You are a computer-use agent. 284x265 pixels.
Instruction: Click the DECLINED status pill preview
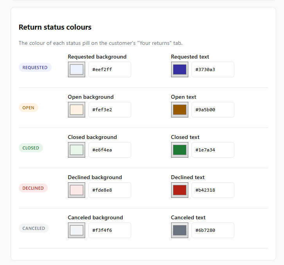(33, 188)
